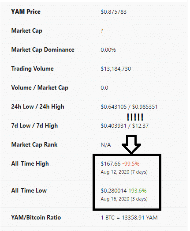Click the black down arrow annotation
Screen dimensions: 190x231
[x=131, y=144]
